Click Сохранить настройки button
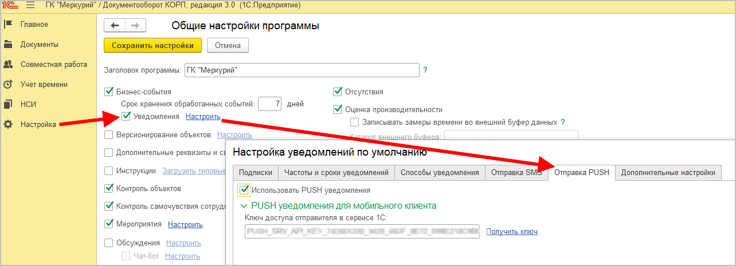The image size is (736, 266). pyautogui.click(x=153, y=46)
